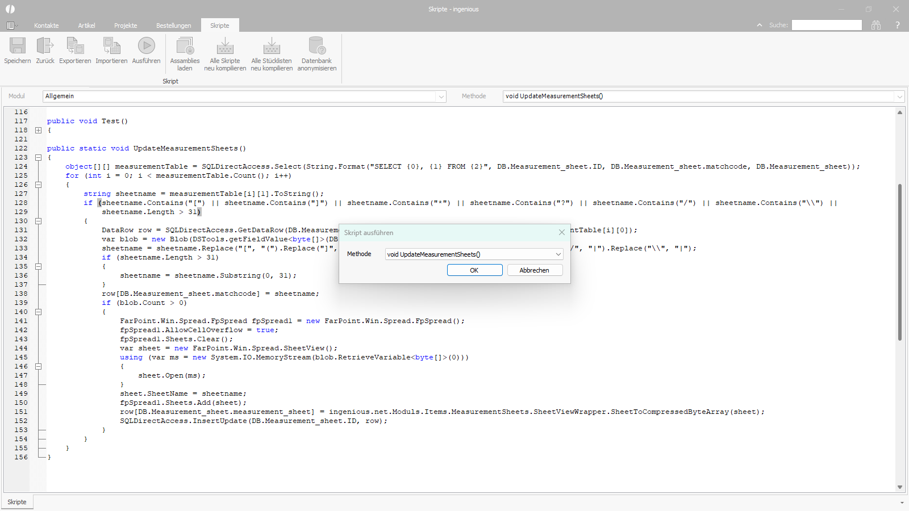The image size is (909, 511).
Task: Collapse the code fold at line 123
Action: click(x=39, y=157)
